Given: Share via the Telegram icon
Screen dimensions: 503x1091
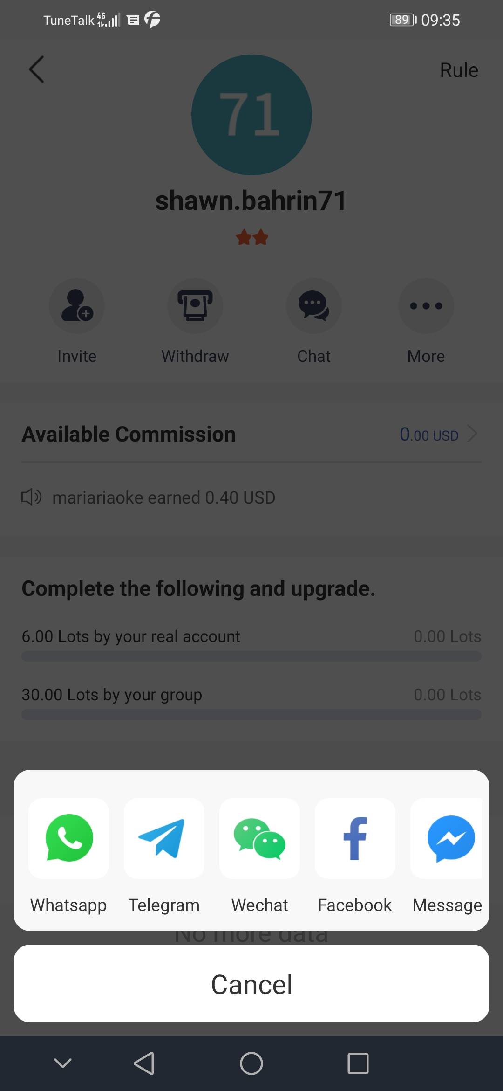Looking at the screenshot, I should pos(164,838).
